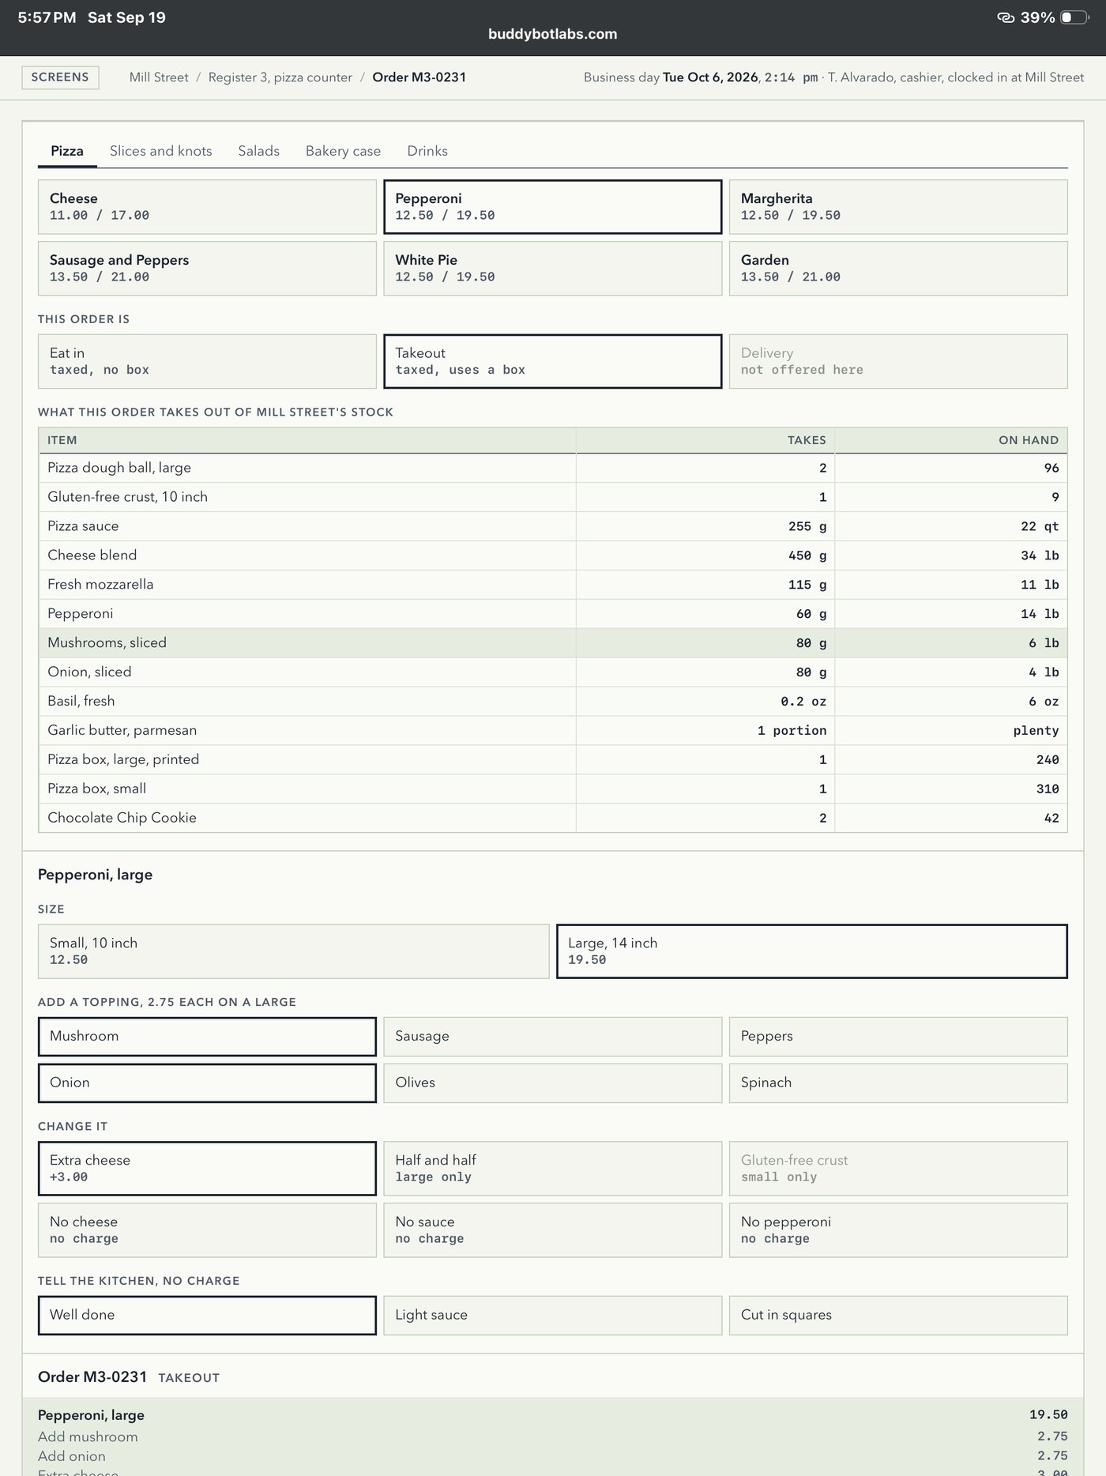1106x1476 pixels.
Task: Select Pepperoni, large order line
Action: [553, 1415]
